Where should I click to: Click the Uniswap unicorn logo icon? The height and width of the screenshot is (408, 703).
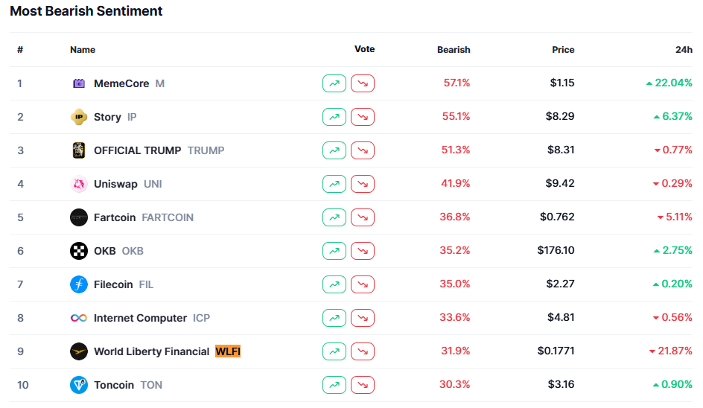click(79, 184)
